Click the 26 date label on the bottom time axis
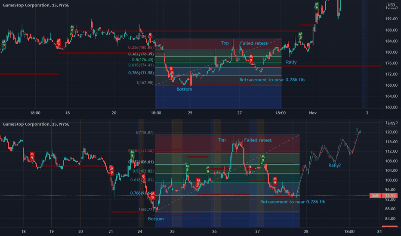This screenshot has width=401, height=236. tap(214, 232)
